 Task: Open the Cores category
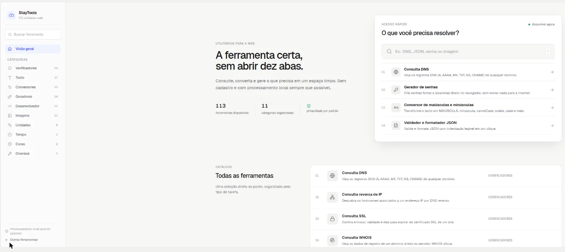(33, 144)
